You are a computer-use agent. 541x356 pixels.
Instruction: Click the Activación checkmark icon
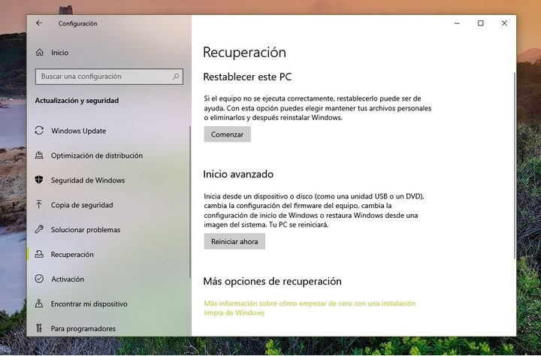point(39,279)
